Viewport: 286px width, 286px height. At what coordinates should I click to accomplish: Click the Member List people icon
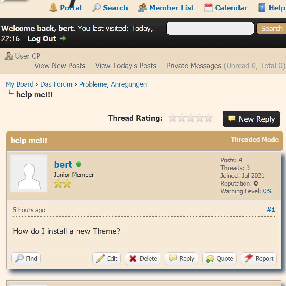coord(142,8)
